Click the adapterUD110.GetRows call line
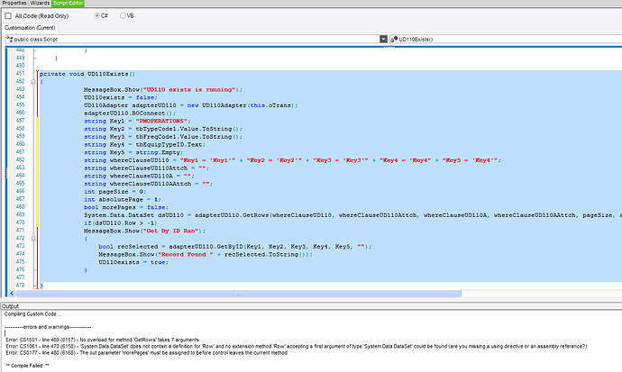 [x=352, y=215]
